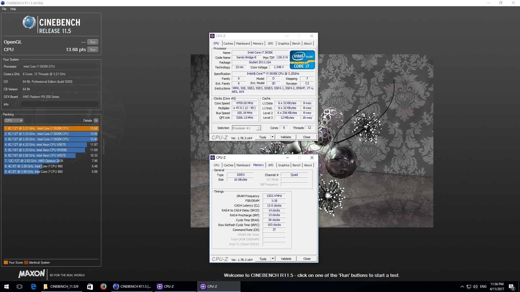Click the Cinebench sphere logo
The image size is (520, 292).
[29, 22]
